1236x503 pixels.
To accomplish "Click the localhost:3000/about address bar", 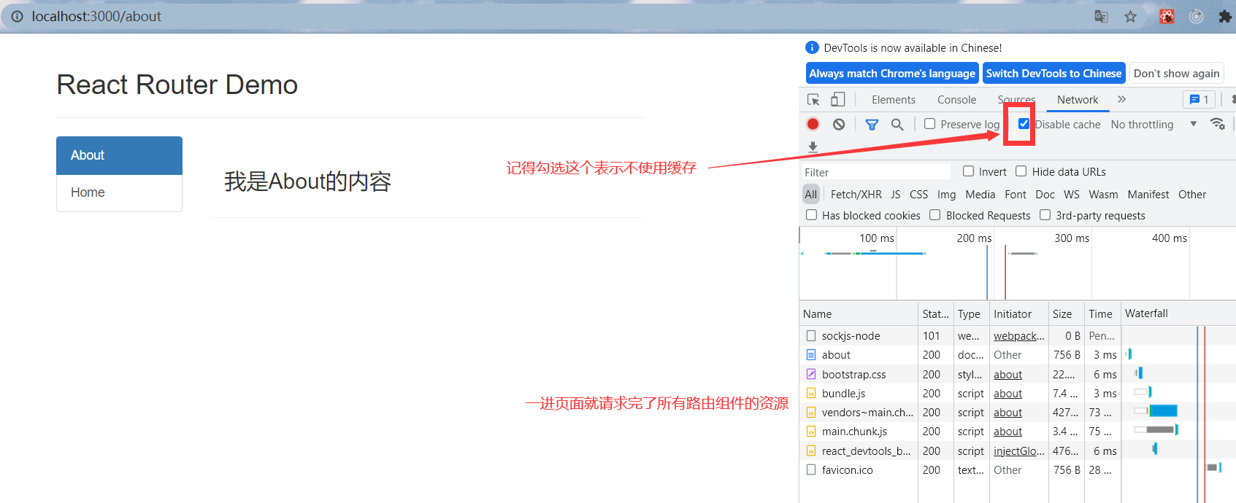I will 96,16.
